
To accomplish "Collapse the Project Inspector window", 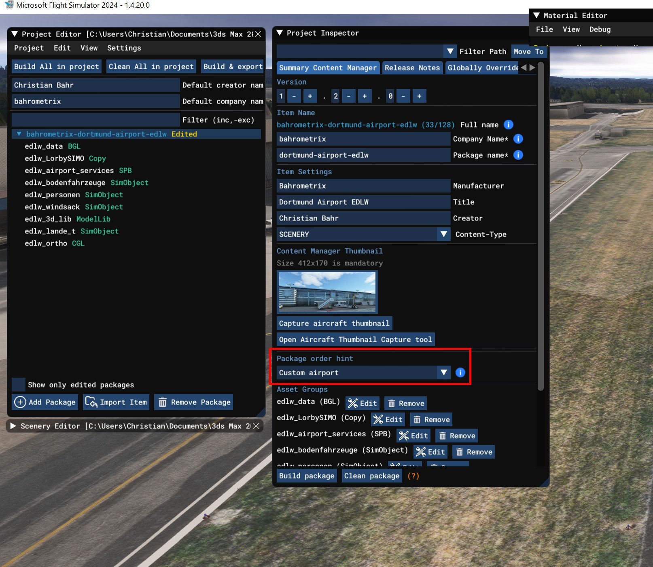I will [x=280, y=33].
